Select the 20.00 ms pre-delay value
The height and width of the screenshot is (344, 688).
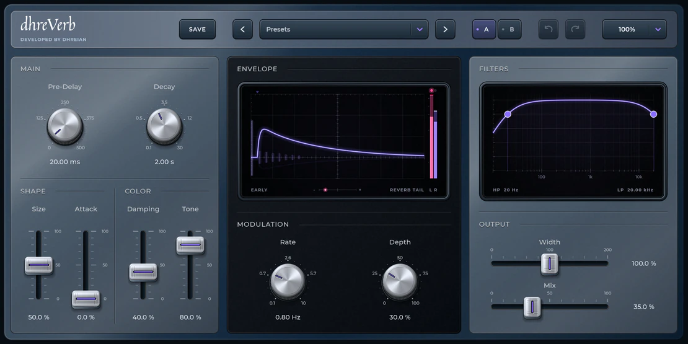click(65, 162)
